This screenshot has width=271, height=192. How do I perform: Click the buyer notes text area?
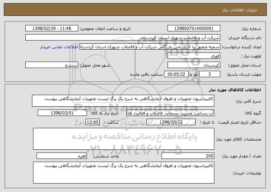click(x=124, y=173)
